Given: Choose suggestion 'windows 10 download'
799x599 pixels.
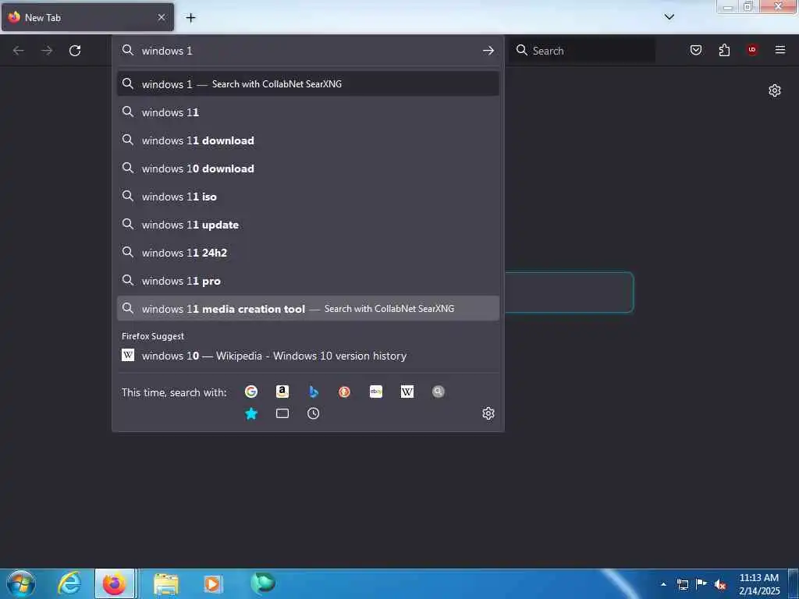Looking at the screenshot, I should click(307, 168).
